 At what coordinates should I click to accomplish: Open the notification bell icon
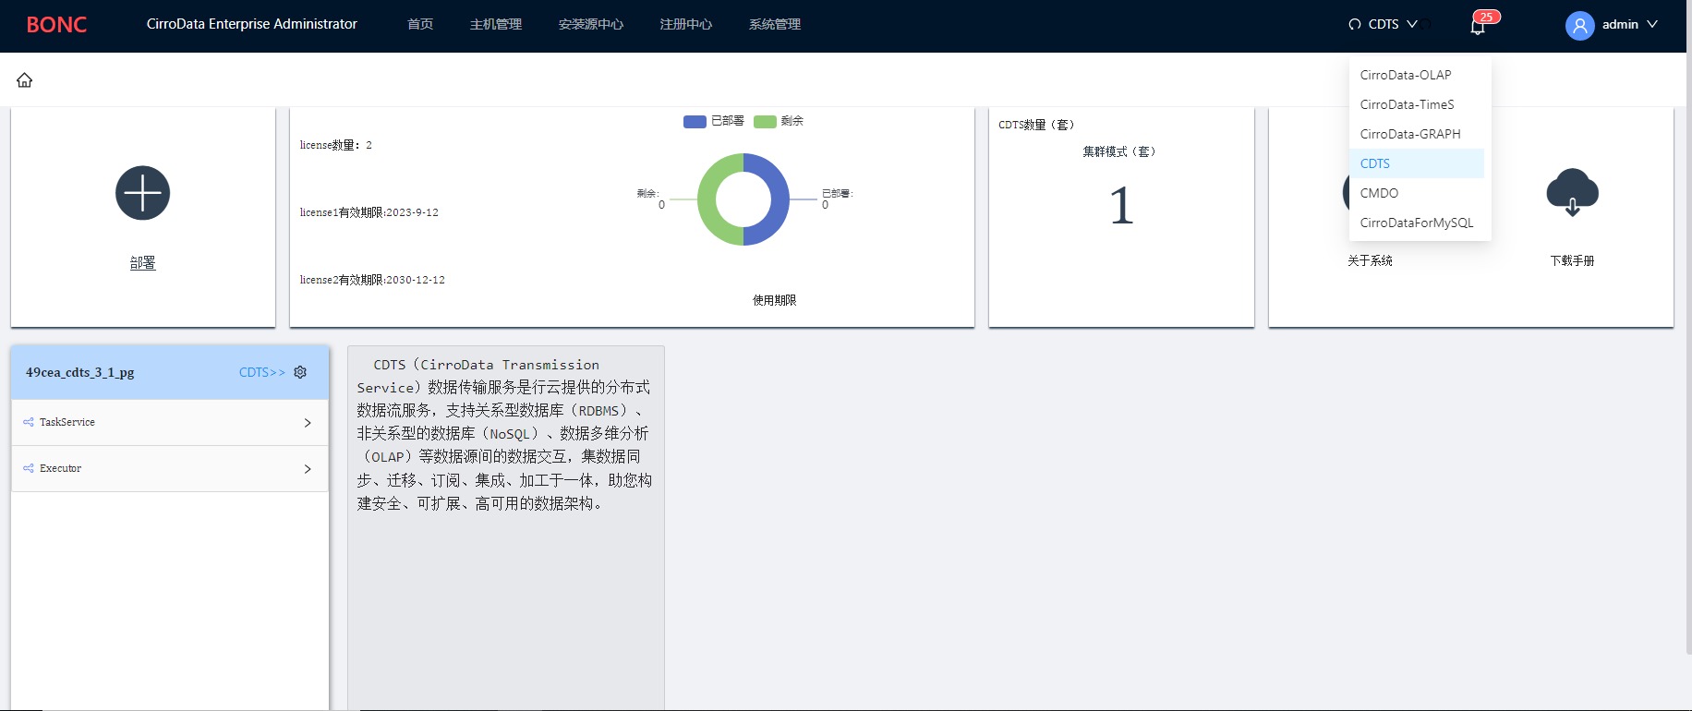pos(1478,27)
